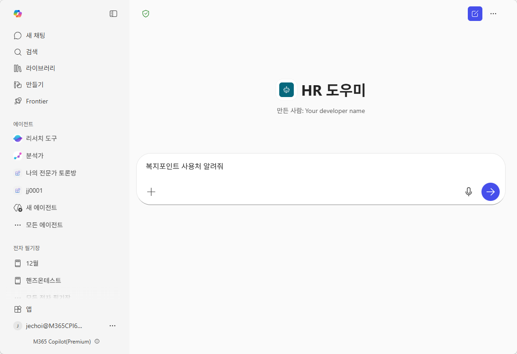Screen dimensions: 517x354
Task: Click the 전자 필기장 section header
Action: (x=26, y=248)
